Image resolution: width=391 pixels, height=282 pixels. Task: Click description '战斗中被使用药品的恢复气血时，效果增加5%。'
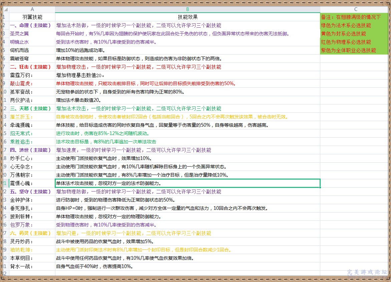pos(187,242)
